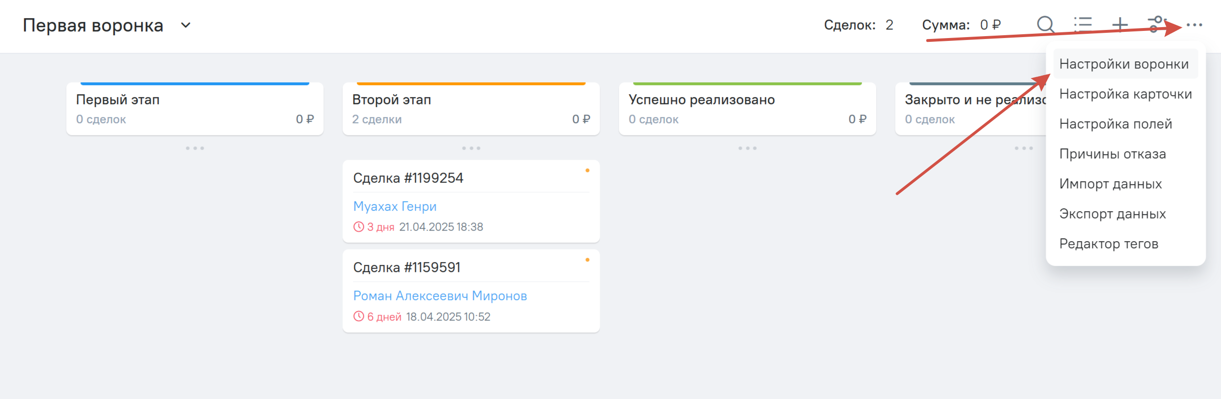This screenshot has height=399, width=1221.
Task: Open options dots under Второй этап
Action: [x=471, y=148]
